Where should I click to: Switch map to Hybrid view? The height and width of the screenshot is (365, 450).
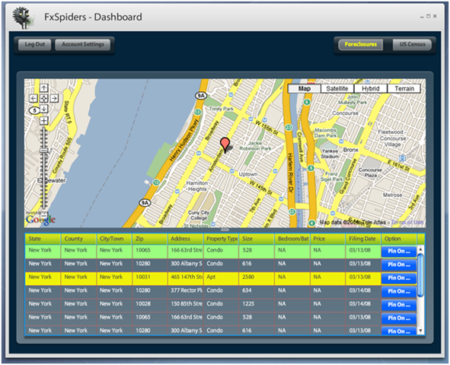pos(371,88)
